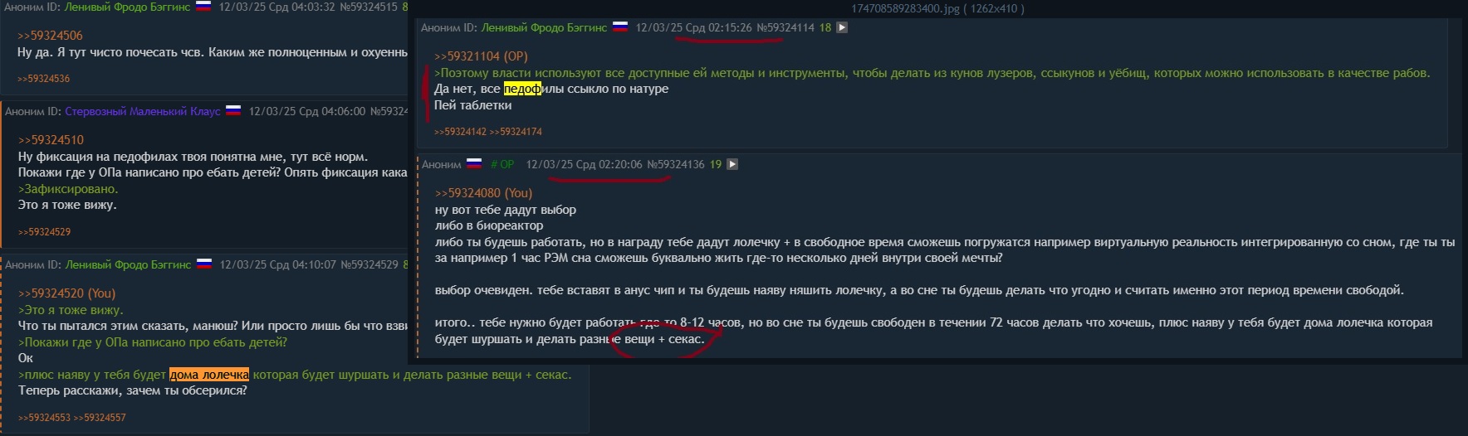Click the flag icon in the 02:15:26 post header
Image resolution: width=1468 pixels, height=436 pixels.
pos(619,27)
